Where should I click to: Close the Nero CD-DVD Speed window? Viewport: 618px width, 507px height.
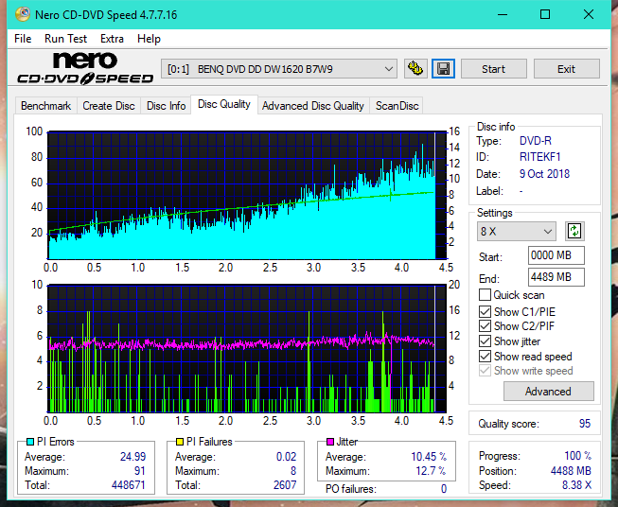(x=589, y=14)
